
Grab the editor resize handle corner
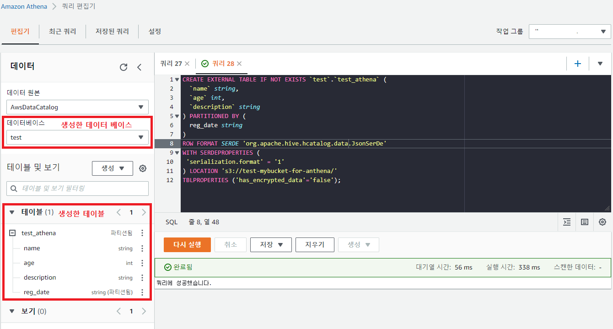pyautogui.click(x=608, y=208)
